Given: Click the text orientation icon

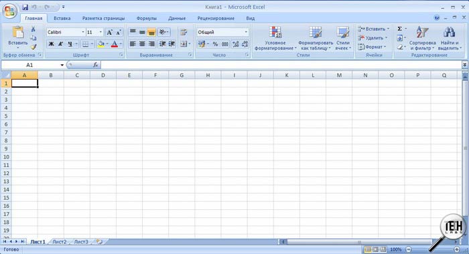Looking at the screenshot, I should pyautogui.click(x=163, y=31).
